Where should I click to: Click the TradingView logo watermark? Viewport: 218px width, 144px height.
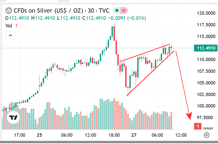(x=13, y=118)
